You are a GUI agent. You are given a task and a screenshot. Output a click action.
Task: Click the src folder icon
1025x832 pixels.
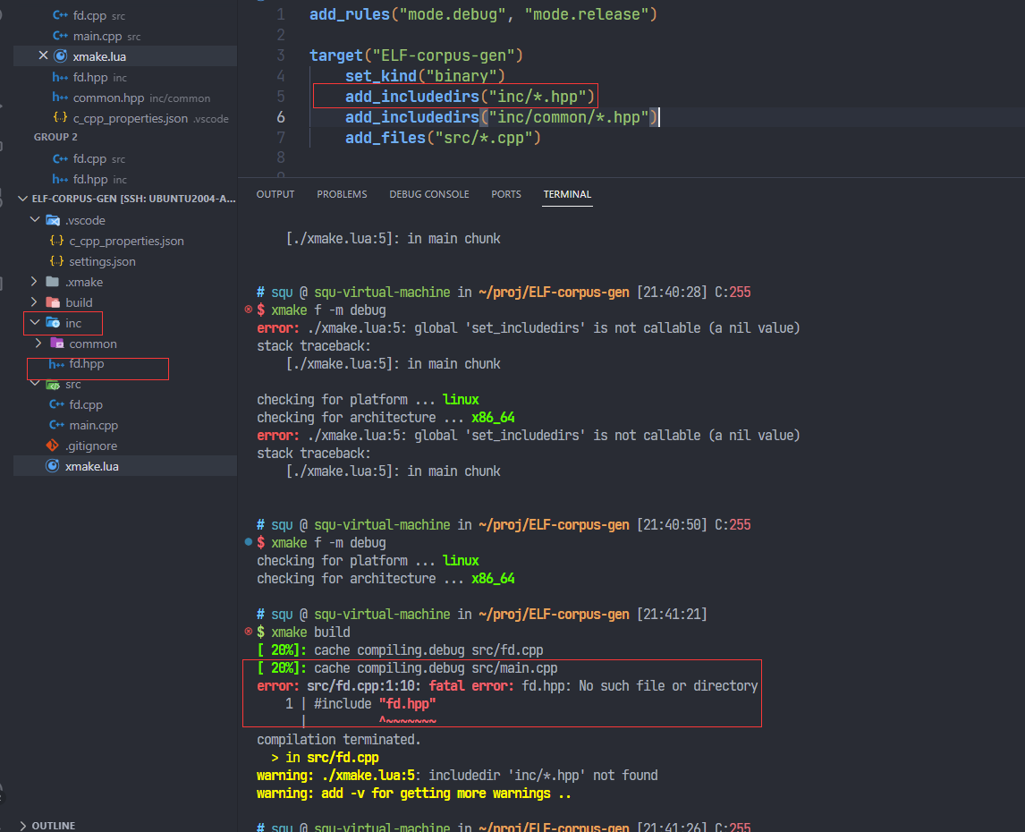coord(53,385)
